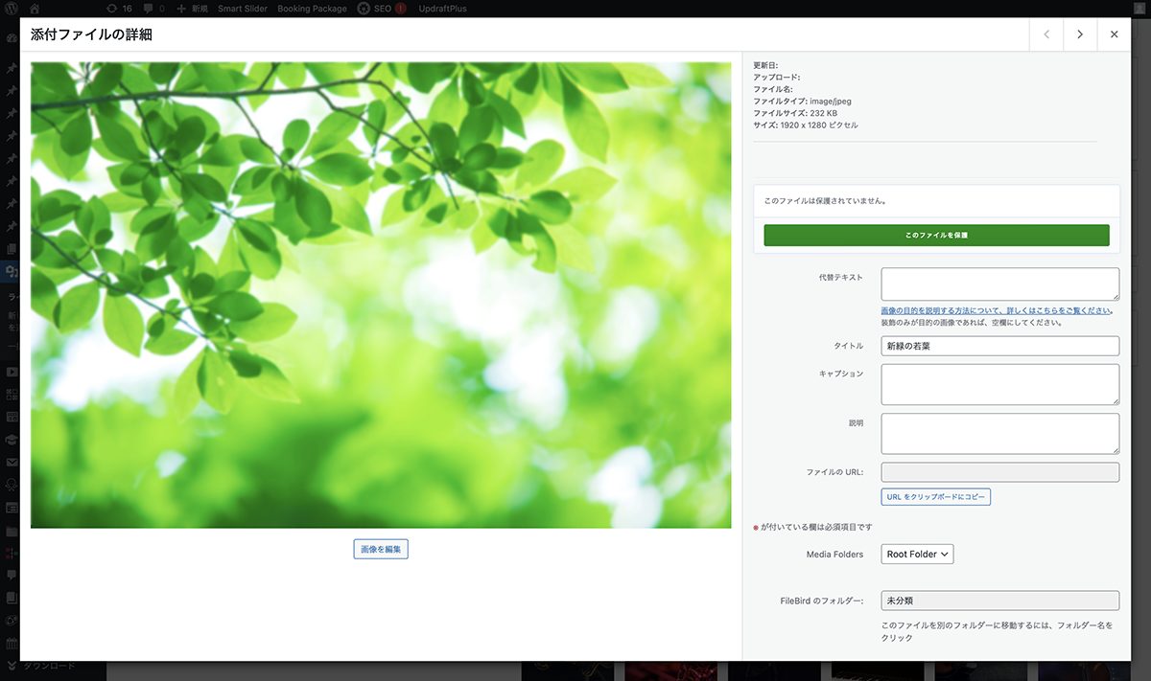Click the plus New content icon

(x=182, y=9)
